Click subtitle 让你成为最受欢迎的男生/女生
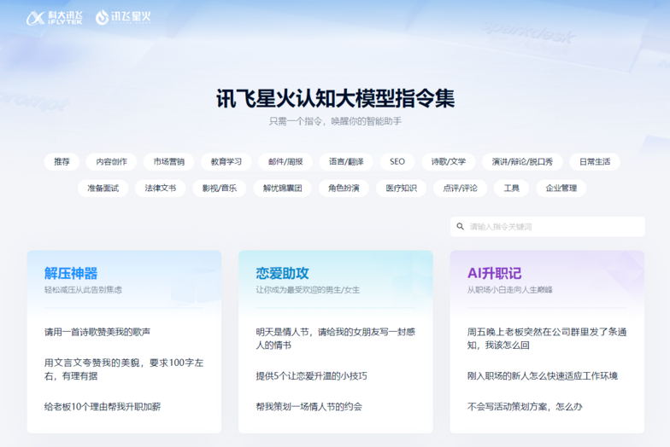 pos(308,290)
